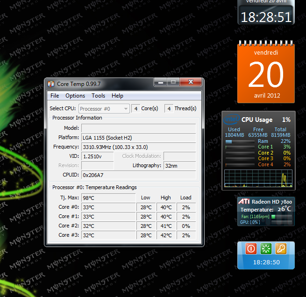Click the Ram usage bar in CPU gadget
Screen dimensions: 306x297
pos(240,141)
